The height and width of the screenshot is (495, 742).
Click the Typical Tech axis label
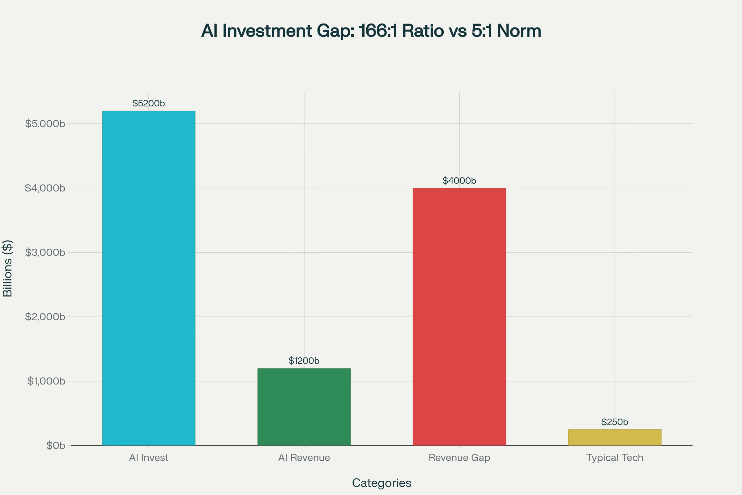(x=615, y=458)
